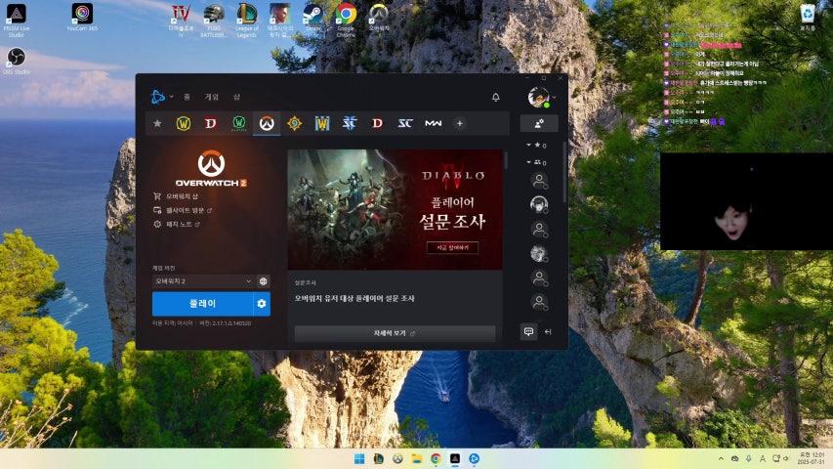The width and height of the screenshot is (833, 469).
Task: Open the Recycle Bin on desktop
Action: tap(808, 17)
